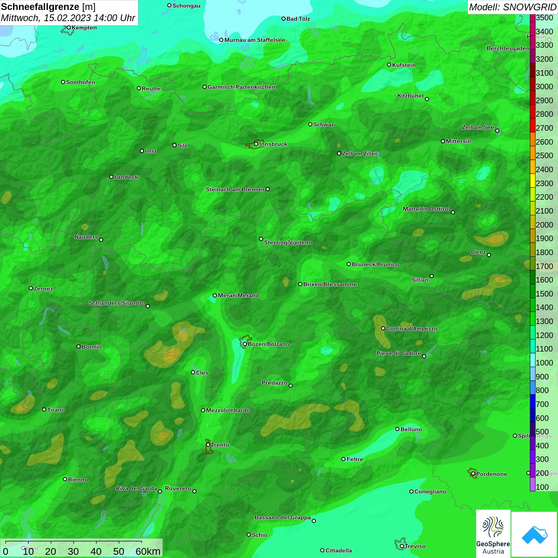Select the 3500 m legend color
The image size is (558, 558).
click(x=532, y=18)
